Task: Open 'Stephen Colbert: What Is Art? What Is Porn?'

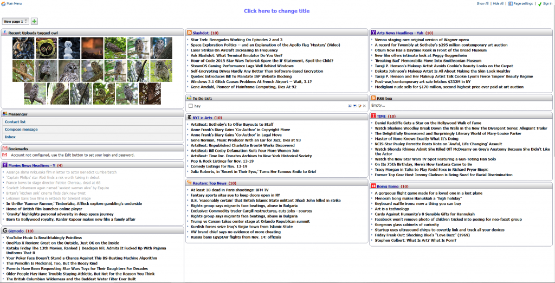Action: pos(416,241)
